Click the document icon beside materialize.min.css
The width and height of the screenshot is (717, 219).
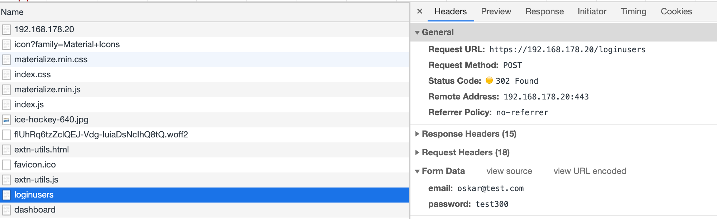click(x=6, y=59)
